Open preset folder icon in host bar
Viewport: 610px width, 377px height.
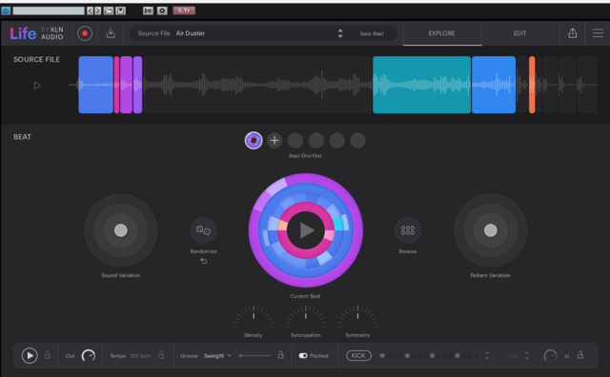[109, 10]
